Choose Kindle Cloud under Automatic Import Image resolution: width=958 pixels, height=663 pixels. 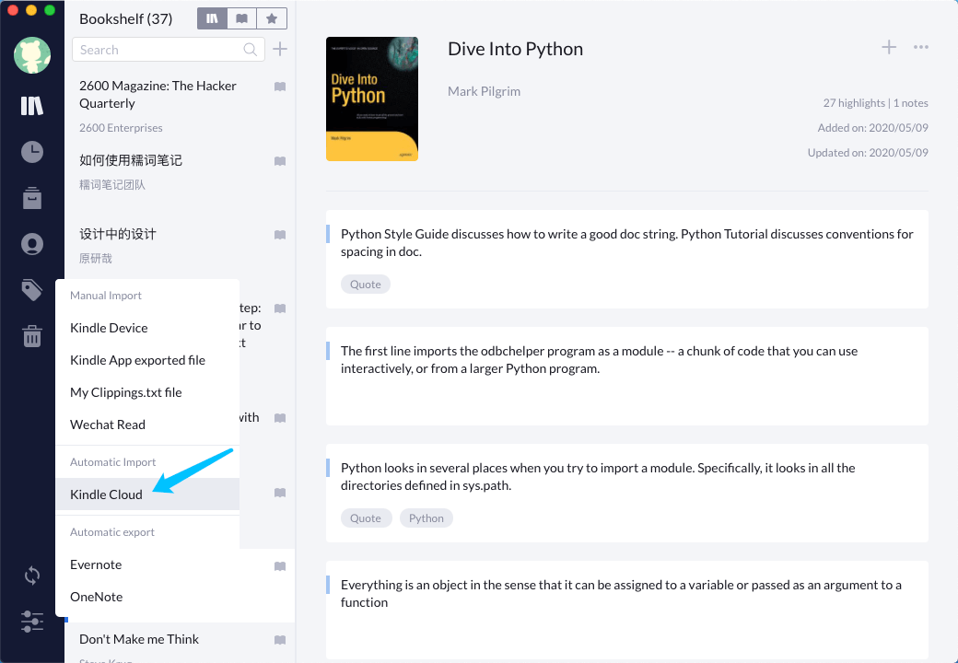tap(104, 494)
